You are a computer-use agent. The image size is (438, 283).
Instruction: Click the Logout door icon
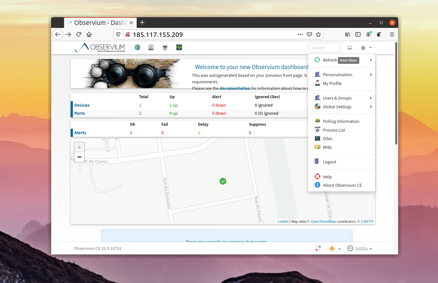317,162
